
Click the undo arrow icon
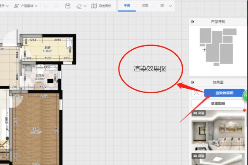45,6
